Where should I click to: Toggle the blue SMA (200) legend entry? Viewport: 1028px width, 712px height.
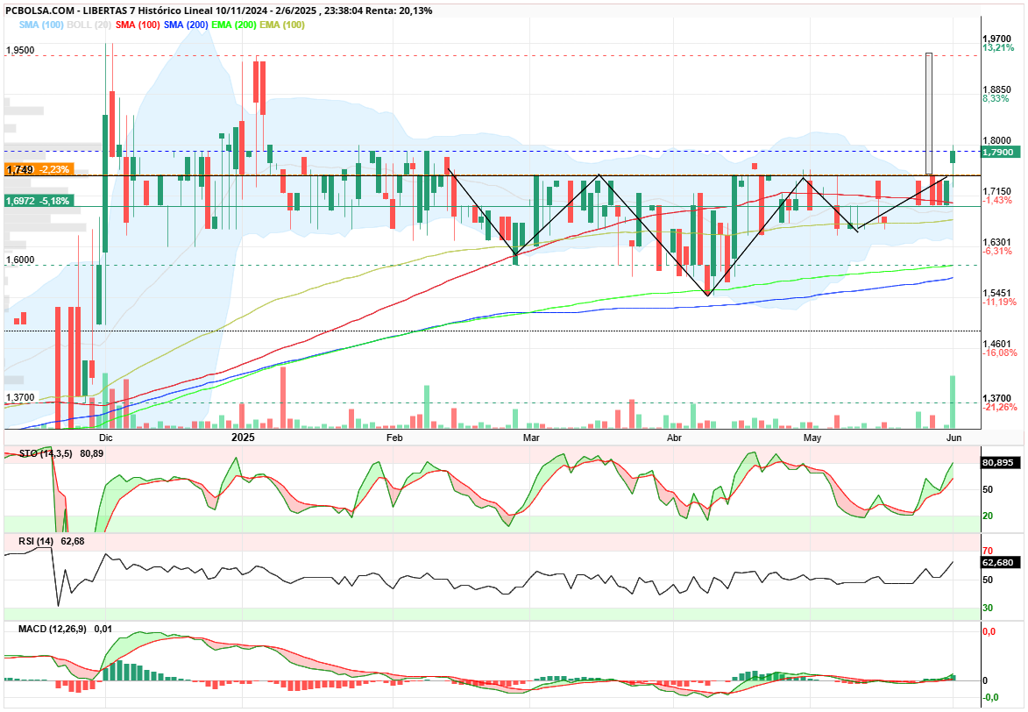coord(186,25)
